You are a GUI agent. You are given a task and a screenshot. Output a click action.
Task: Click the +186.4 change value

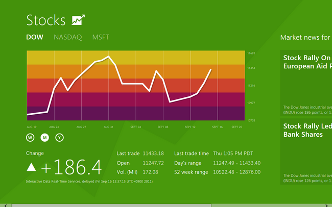[72, 167]
